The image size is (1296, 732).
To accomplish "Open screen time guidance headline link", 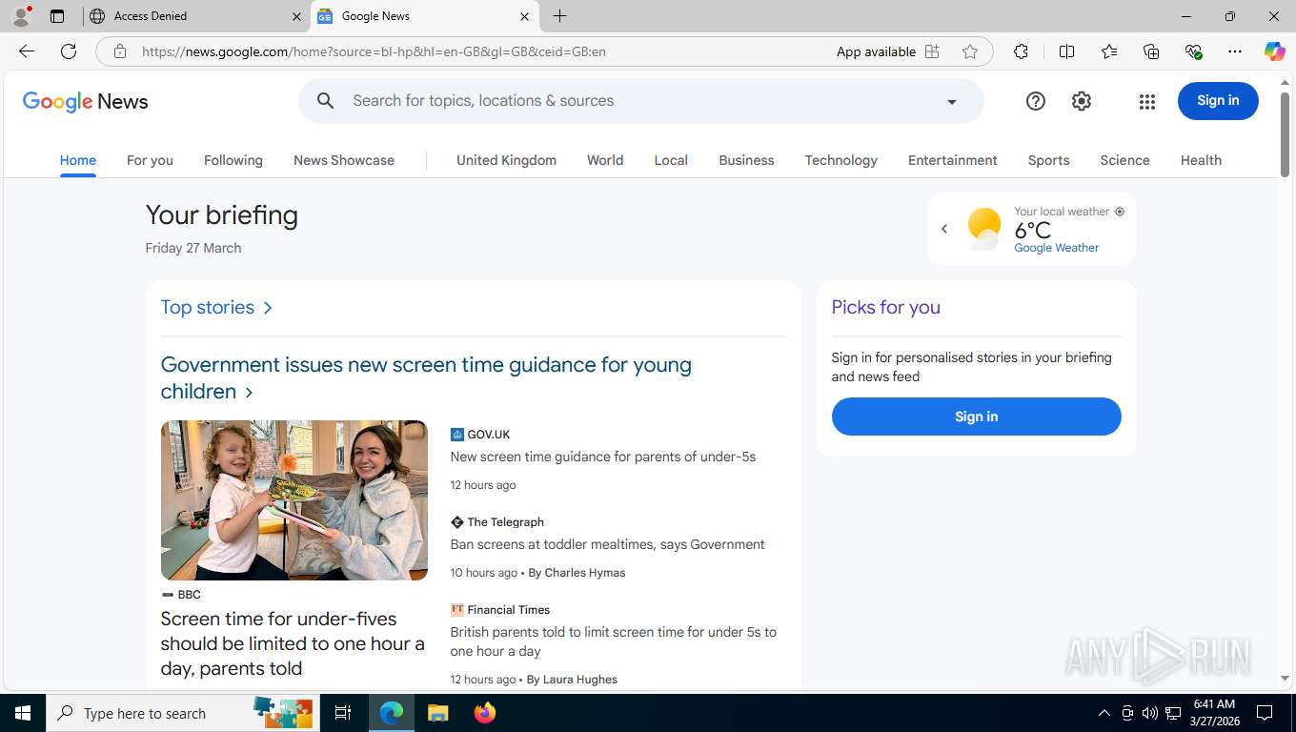I will [426, 378].
